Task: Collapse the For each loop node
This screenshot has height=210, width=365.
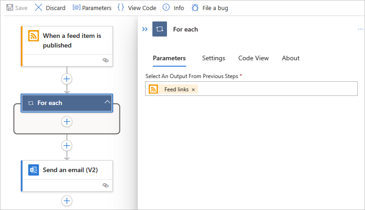Action: [107, 102]
